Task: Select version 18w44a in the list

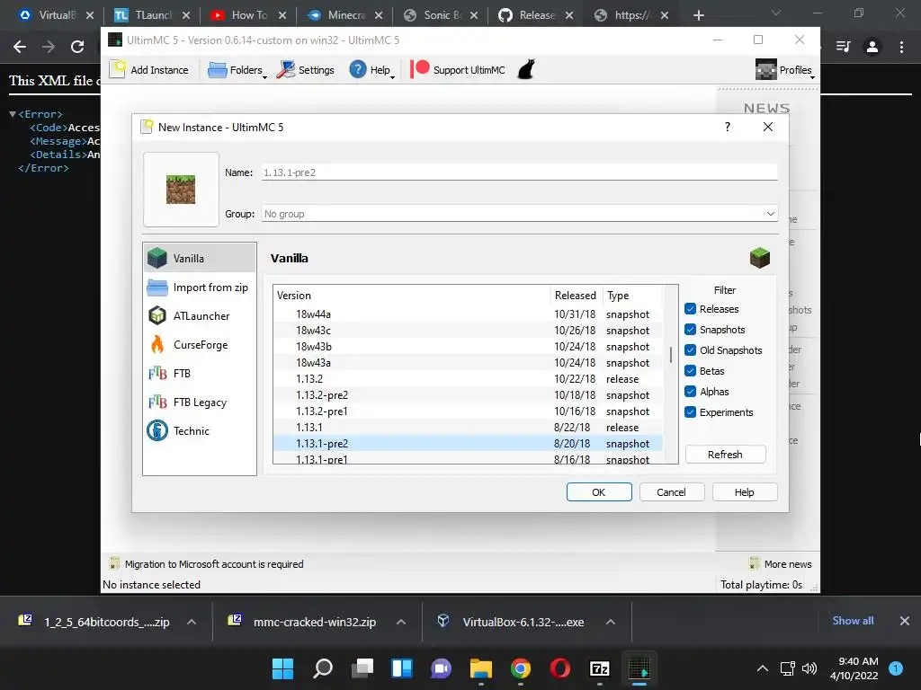Action: (x=468, y=314)
